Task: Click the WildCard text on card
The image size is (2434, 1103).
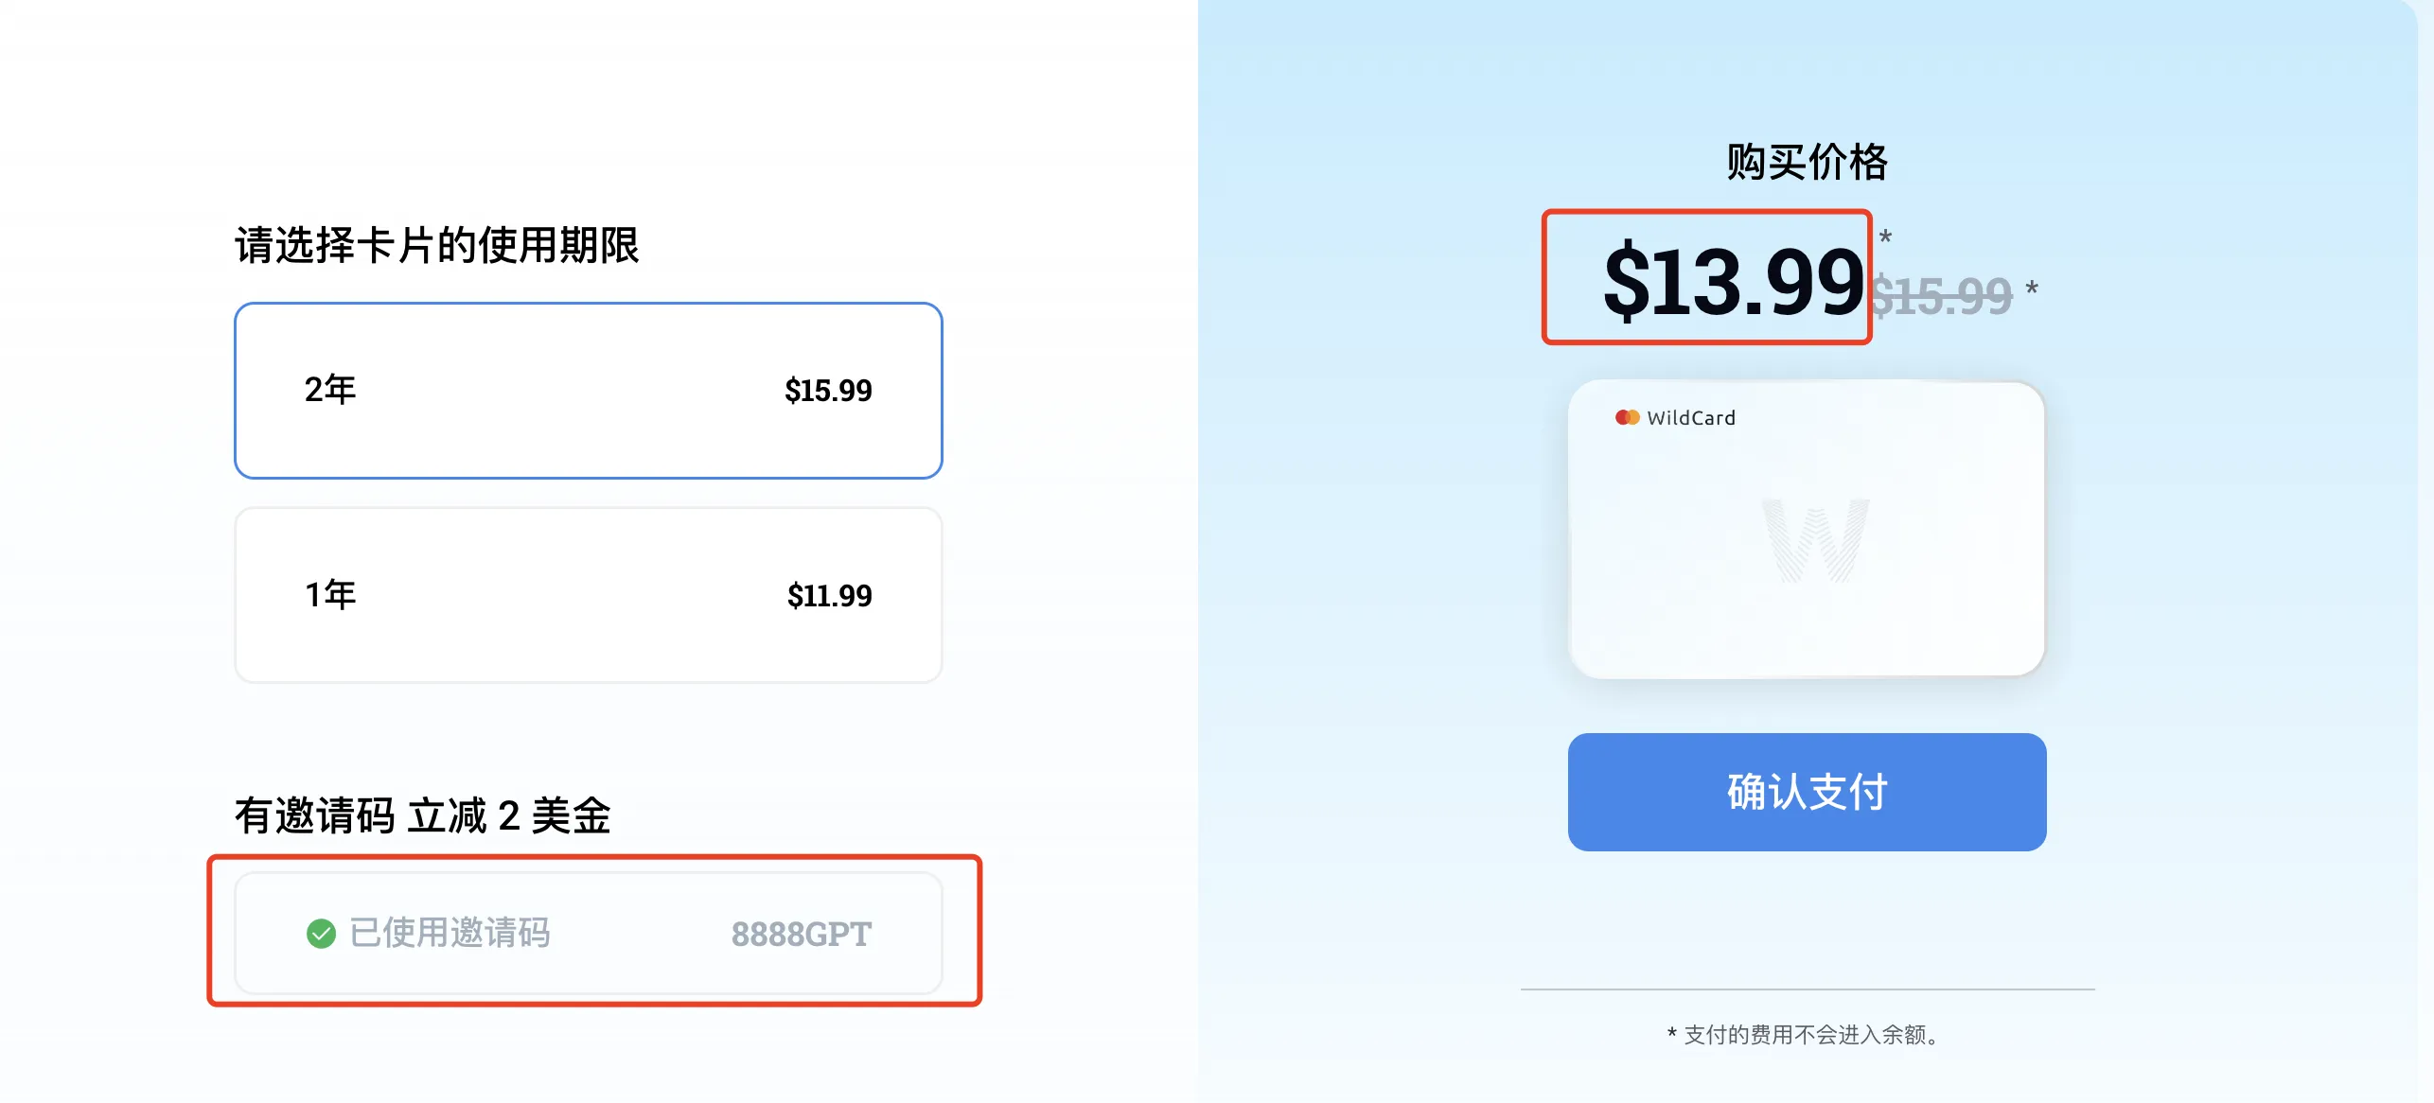Action: pyautogui.click(x=1691, y=418)
